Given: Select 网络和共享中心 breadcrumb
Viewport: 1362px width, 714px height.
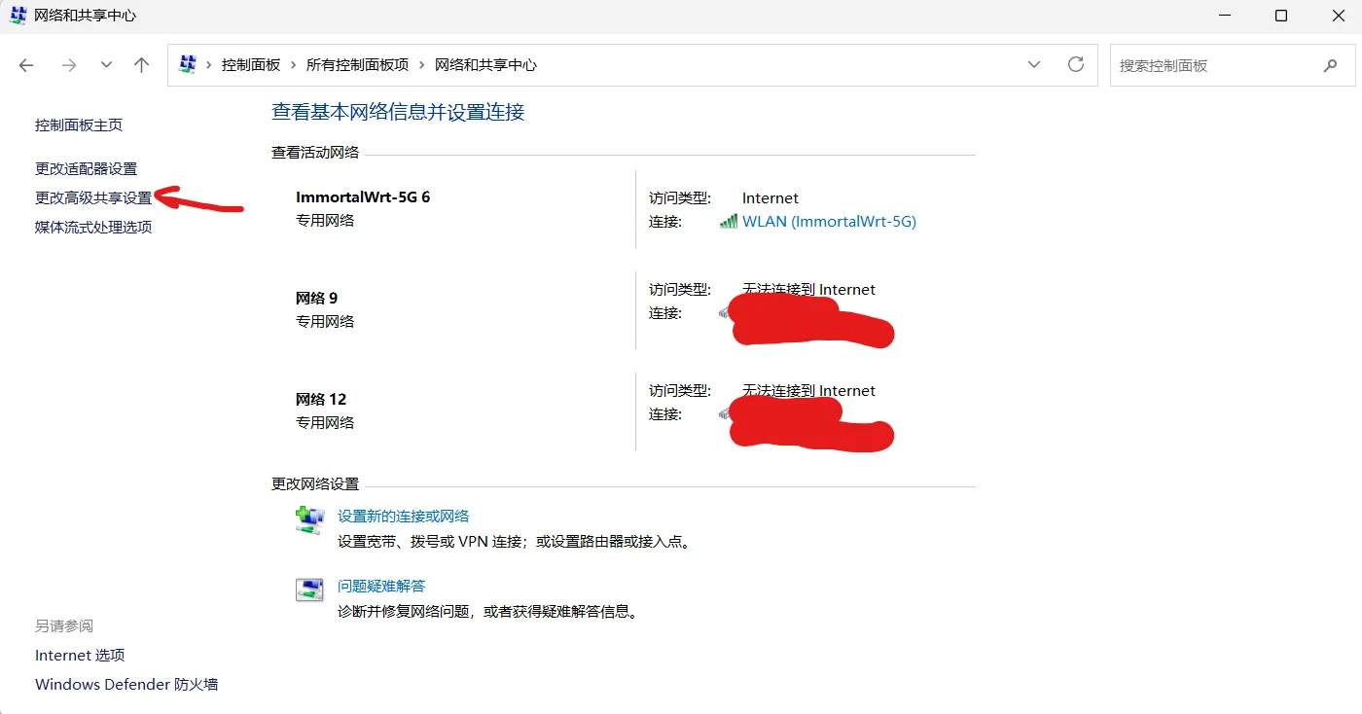Looking at the screenshot, I should click(485, 65).
